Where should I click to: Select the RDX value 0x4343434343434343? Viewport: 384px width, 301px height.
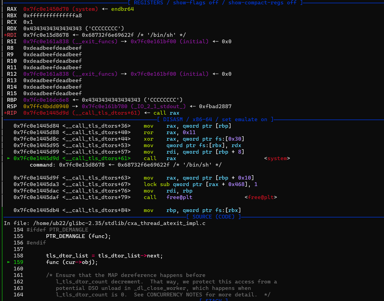pos(52,28)
